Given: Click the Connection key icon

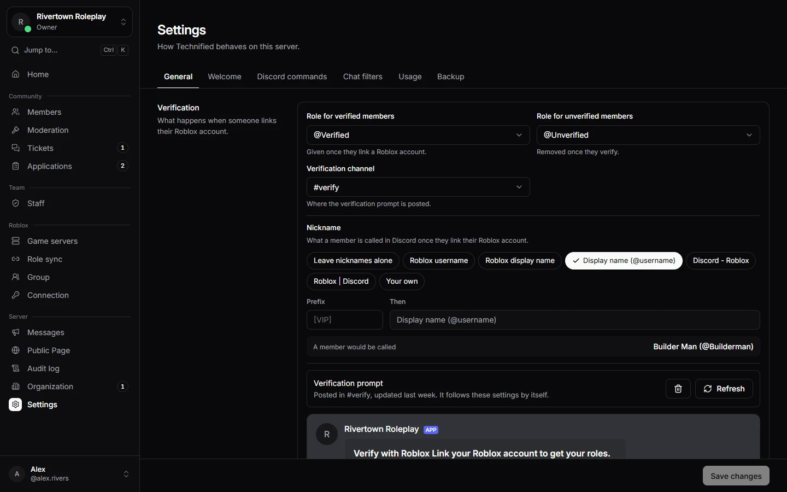Looking at the screenshot, I should tap(16, 295).
